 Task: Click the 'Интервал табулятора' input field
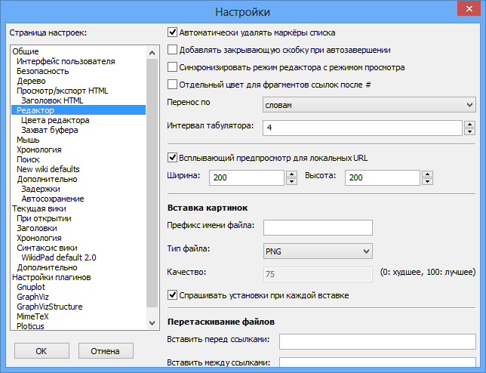pos(362,128)
